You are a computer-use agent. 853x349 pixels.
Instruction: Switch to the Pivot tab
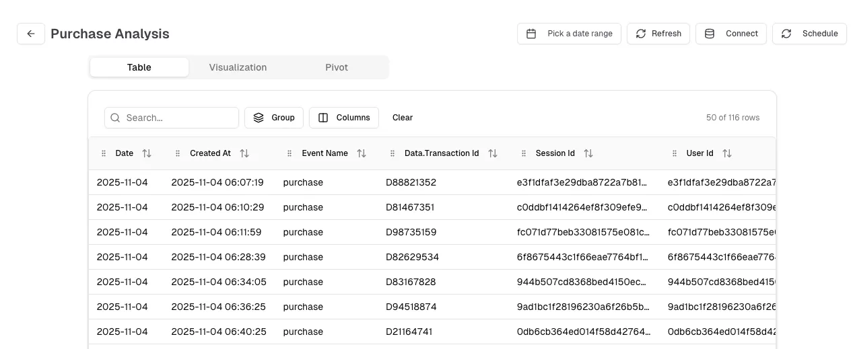coord(337,67)
